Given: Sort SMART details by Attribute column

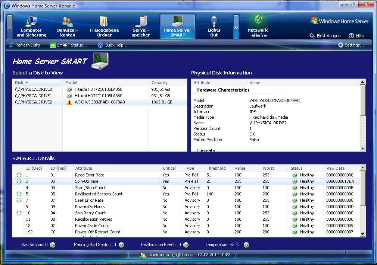Looking at the screenshot, I should click(x=116, y=168).
